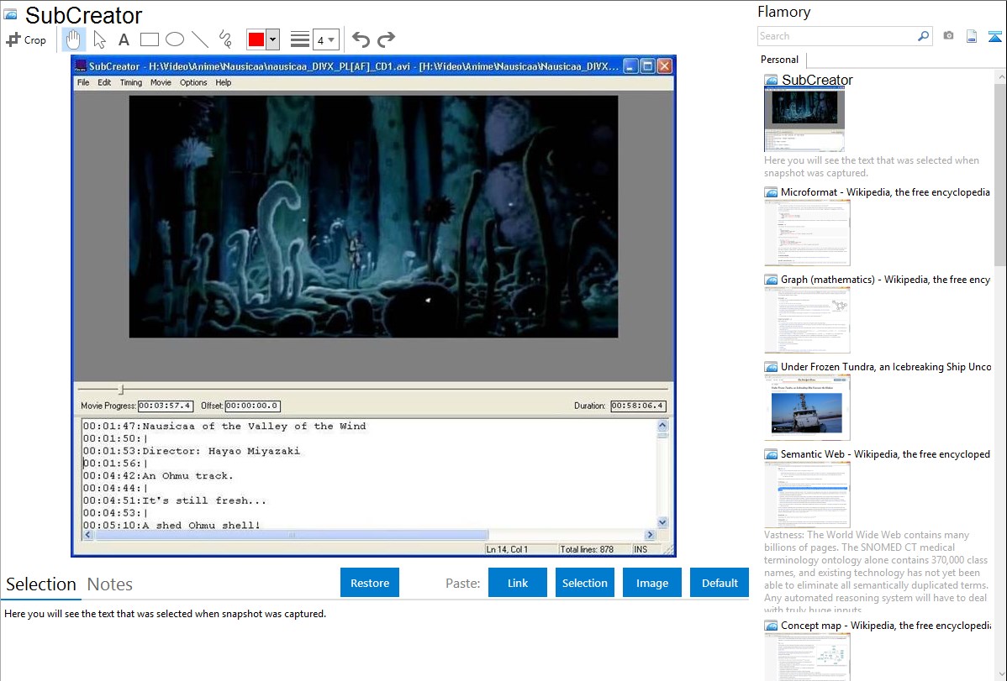Select the line drawing tool
The image size is (1007, 681).
[200, 39]
